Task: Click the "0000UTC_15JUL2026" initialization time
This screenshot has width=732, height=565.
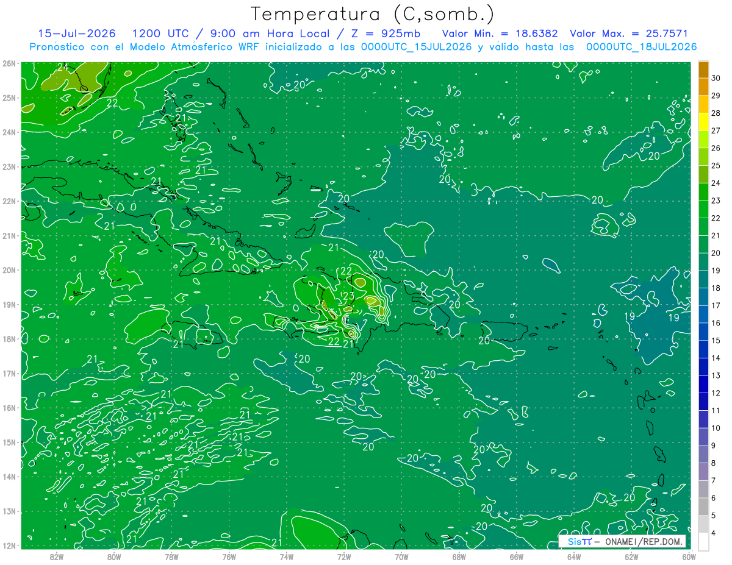Action: pos(416,46)
